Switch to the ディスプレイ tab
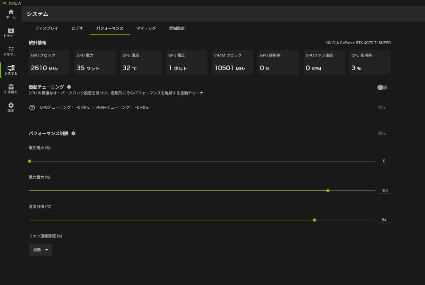The width and height of the screenshot is (425, 285). (48, 28)
